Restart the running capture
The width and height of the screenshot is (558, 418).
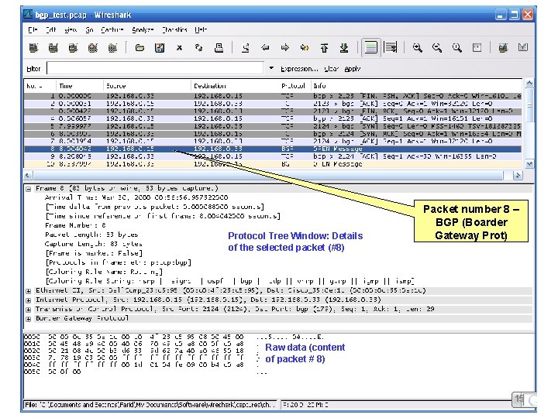coord(113,48)
